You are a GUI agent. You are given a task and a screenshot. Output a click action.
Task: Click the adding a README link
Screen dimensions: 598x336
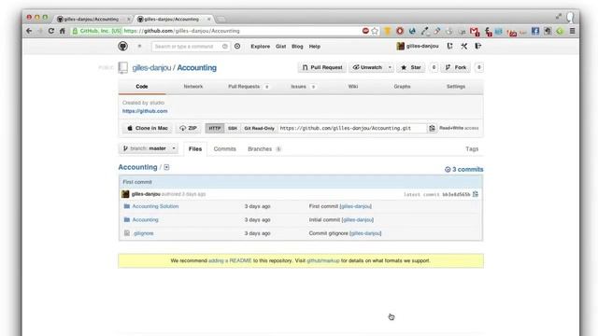click(x=230, y=261)
